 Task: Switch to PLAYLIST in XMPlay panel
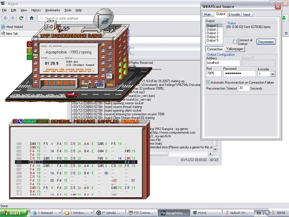coord(29,121)
